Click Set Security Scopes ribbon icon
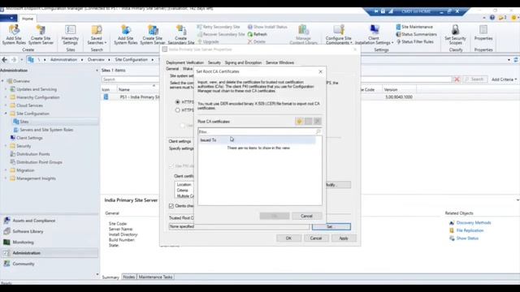Image resolution: width=520 pixels, height=292 pixels. coord(455,35)
